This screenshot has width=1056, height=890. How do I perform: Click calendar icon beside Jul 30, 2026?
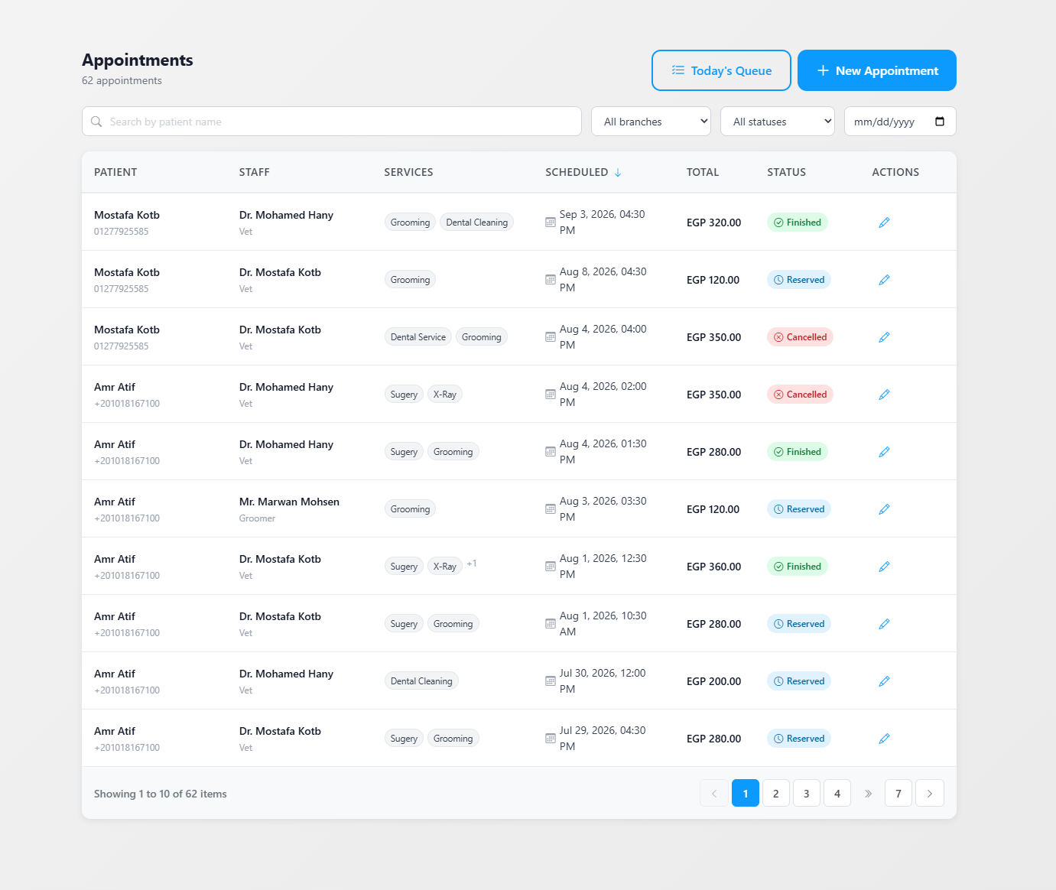click(551, 681)
